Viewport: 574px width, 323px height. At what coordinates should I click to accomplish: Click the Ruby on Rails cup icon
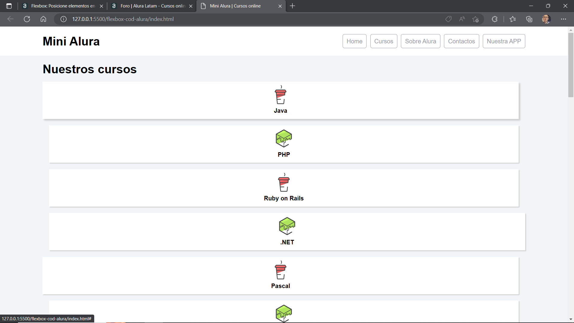[x=284, y=183]
